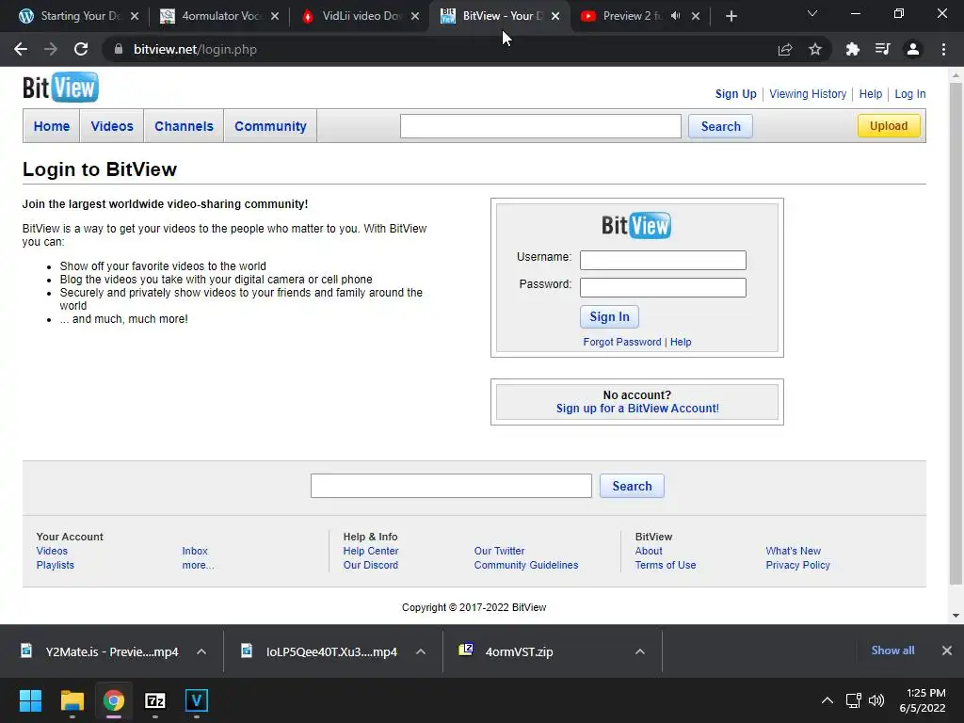Image resolution: width=964 pixels, height=723 pixels.
Task: Open a new tab with the plus button
Action: tap(731, 17)
